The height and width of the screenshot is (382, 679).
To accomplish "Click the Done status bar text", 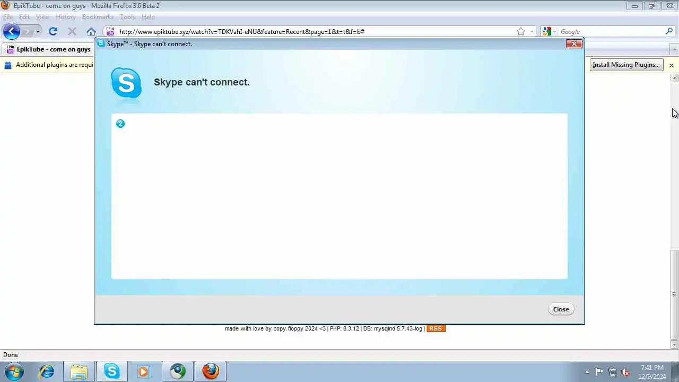I will coord(11,355).
